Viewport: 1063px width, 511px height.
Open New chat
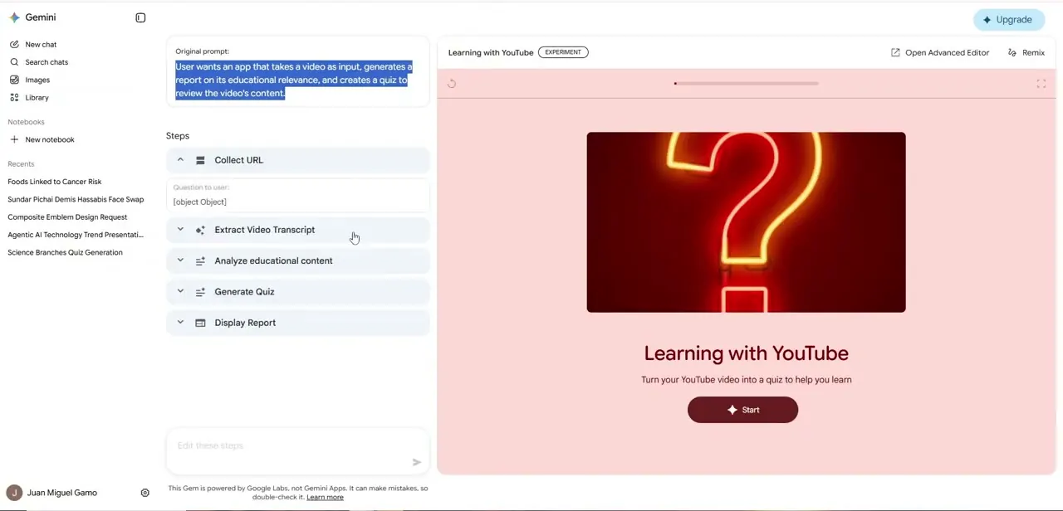coord(41,45)
